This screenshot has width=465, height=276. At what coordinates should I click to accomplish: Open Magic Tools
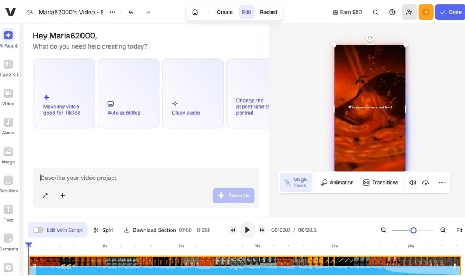296,183
